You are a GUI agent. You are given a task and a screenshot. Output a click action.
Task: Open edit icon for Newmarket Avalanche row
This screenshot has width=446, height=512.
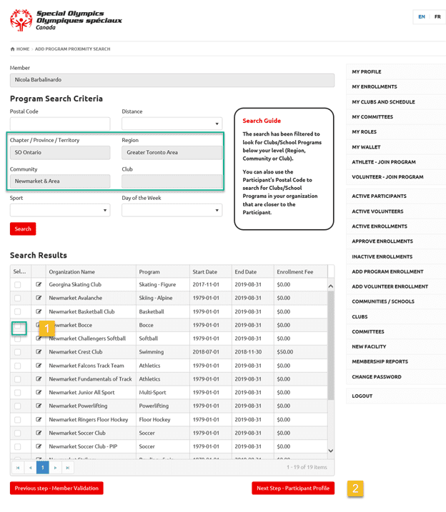(x=39, y=298)
